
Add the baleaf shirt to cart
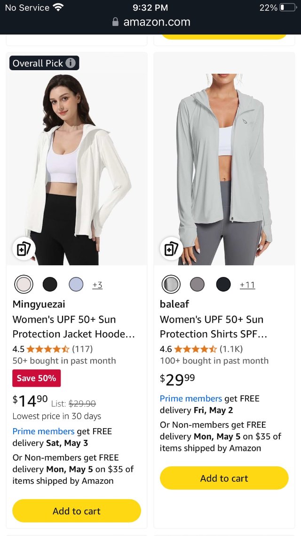224,478
